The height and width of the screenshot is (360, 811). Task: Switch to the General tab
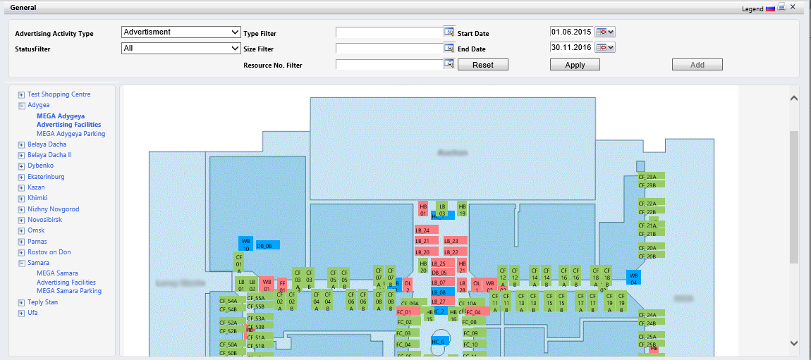[23, 7]
